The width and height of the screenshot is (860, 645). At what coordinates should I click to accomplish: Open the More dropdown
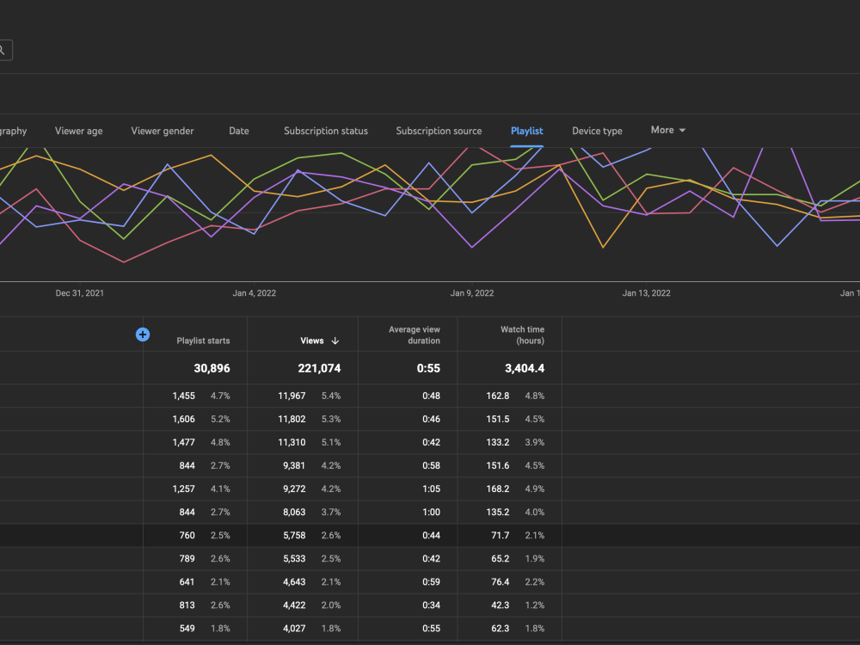tap(668, 130)
